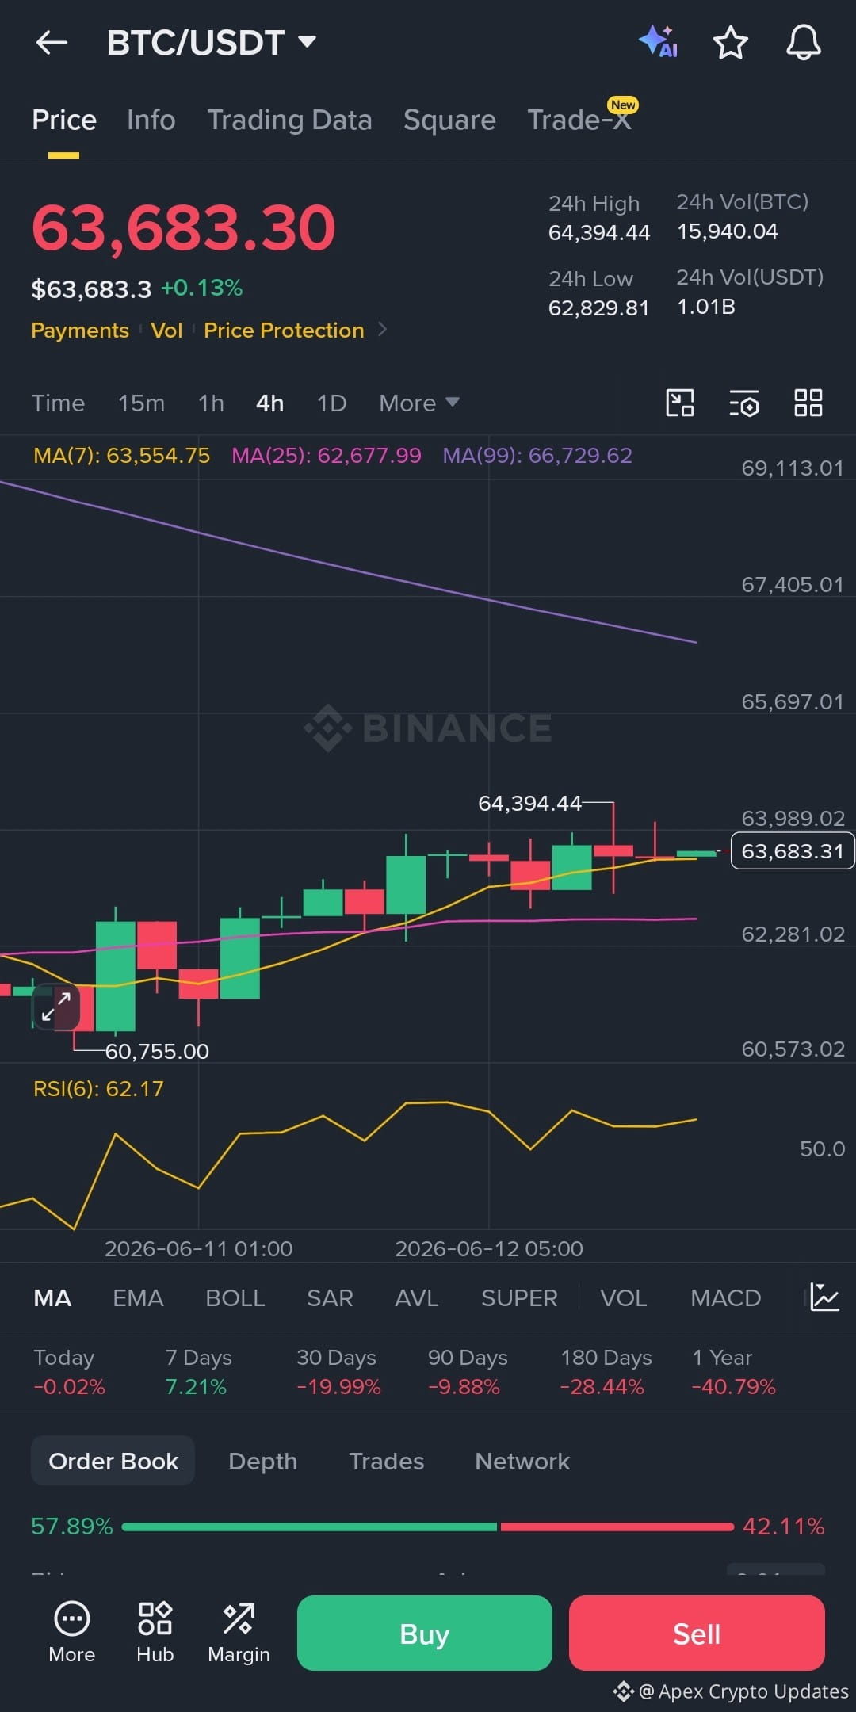Open the Hub icon in bottom bar
This screenshot has height=1712, width=856.
pos(155,1633)
